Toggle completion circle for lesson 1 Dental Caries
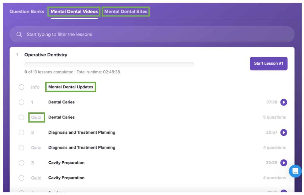Image resolution: width=304 pixels, height=195 pixels. click(21, 102)
